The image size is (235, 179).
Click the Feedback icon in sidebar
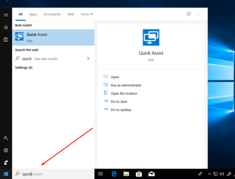[x=6, y=163]
